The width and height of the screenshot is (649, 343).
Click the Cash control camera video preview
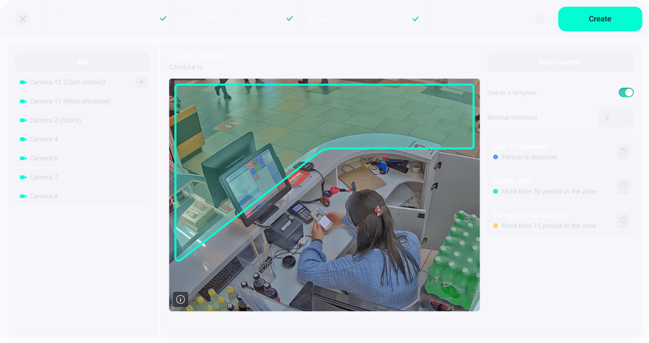coord(324,195)
